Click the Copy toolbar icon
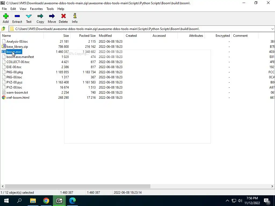The width and height of the screenshot is (275, 206). point(40,16)
